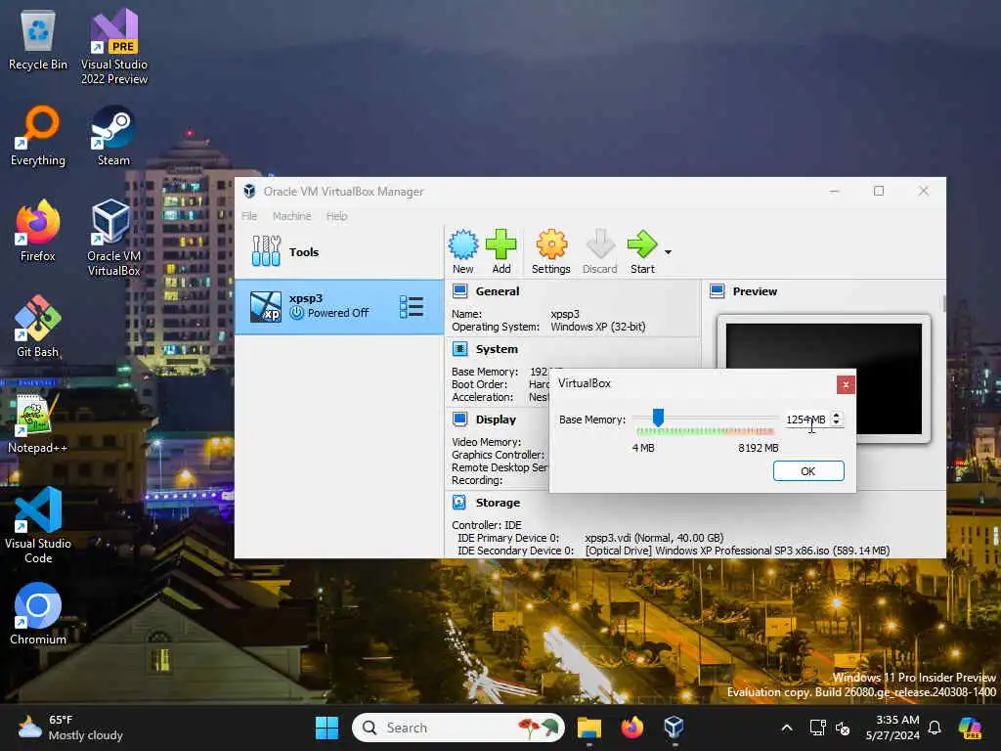Click the muted volume tray icon
Image resolution: width=1001 pixels, height=751 pixels.
point(843,728)
